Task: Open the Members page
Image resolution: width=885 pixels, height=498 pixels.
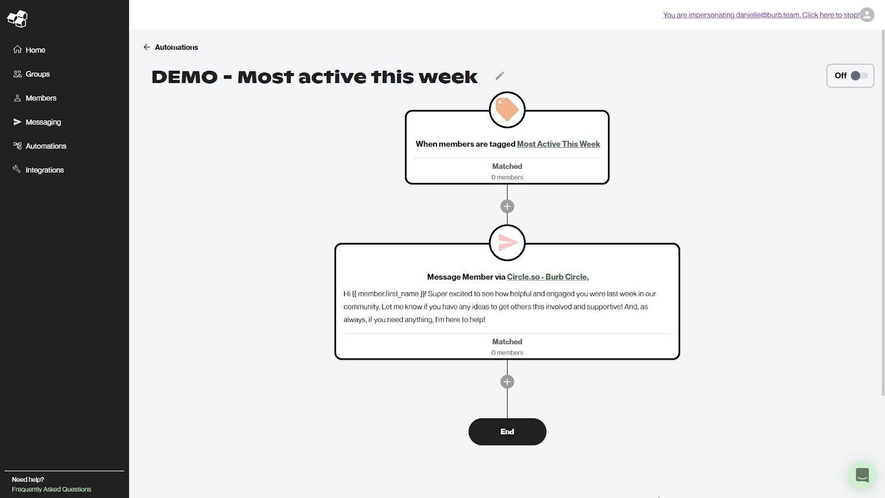Action: [40, 98]
